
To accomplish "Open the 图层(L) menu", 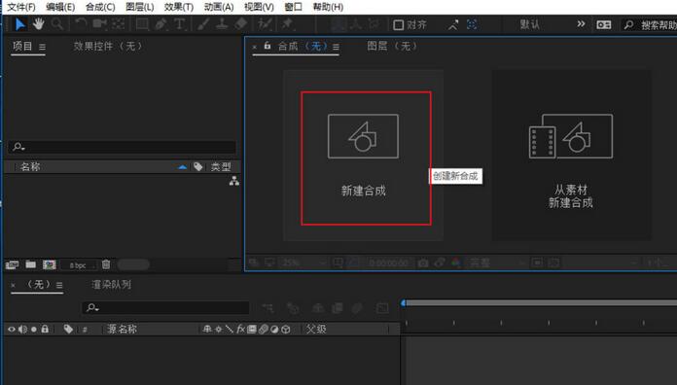I will (x=139, y=7).
